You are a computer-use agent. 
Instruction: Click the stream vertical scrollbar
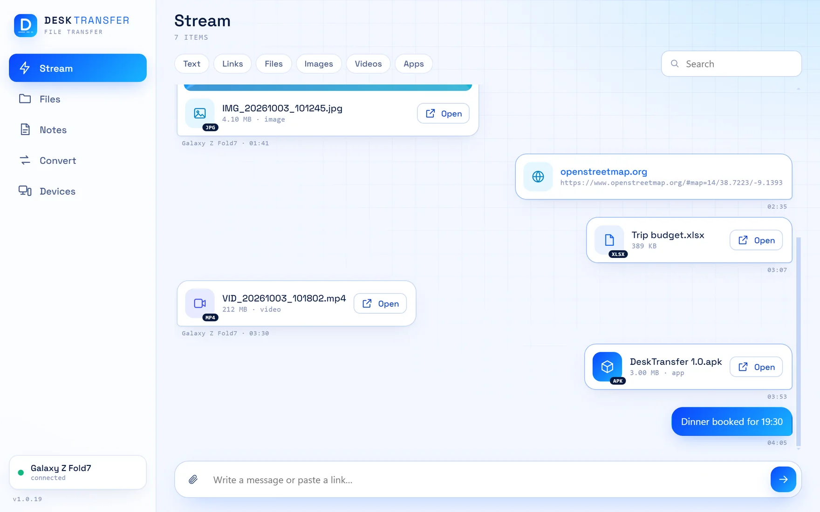point(799,342)
